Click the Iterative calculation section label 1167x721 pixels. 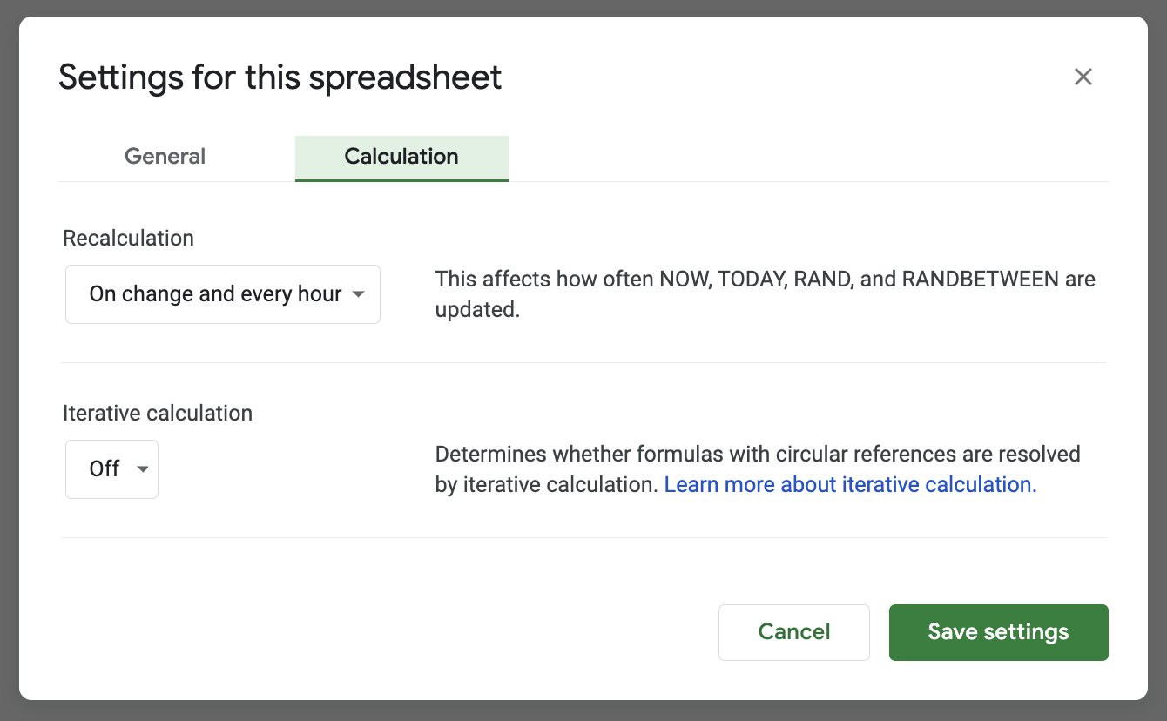[x=158, y=414]
